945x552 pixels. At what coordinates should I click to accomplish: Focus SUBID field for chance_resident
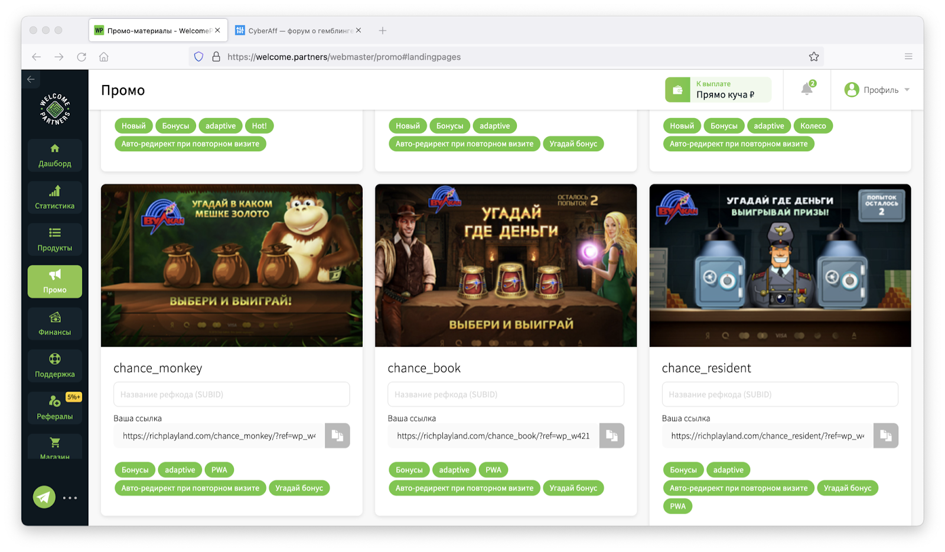(x=780, y=394)
